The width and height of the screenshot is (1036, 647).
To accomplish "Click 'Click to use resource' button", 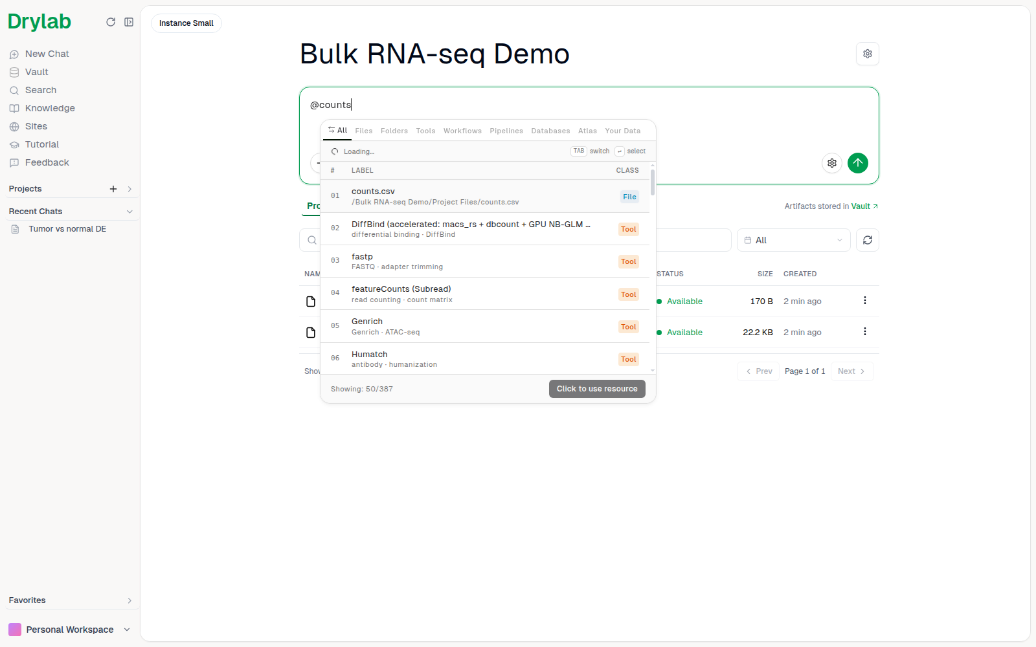I will click(x=597, y=389).
